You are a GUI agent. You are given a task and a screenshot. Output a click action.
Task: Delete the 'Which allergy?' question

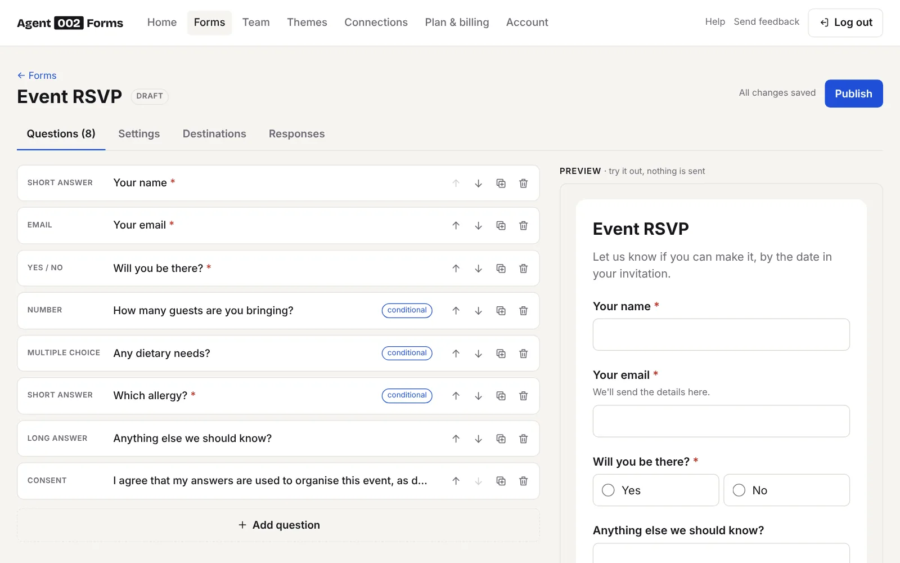pos(523,396)
